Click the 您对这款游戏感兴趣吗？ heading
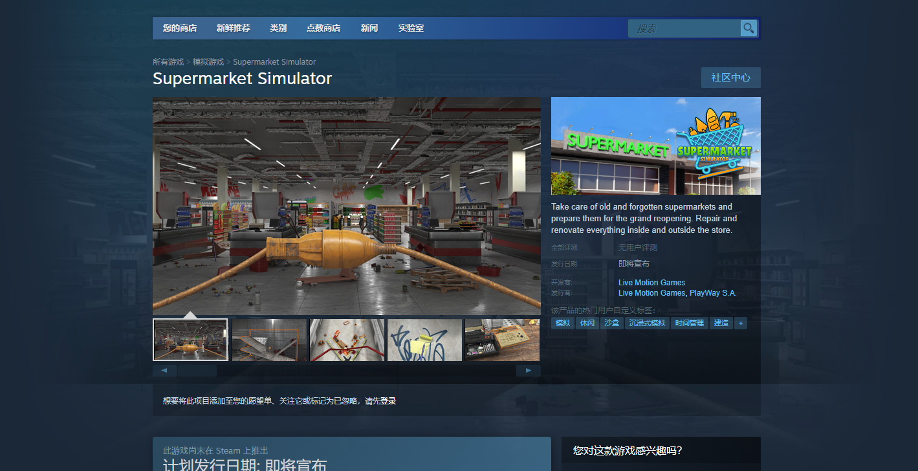Screen dimensions: 918x471 tap(628, 450)
